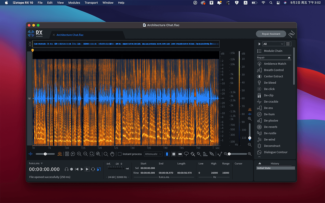Open the De-bleed module
The image size is (325, 203).
click(266, 83)
